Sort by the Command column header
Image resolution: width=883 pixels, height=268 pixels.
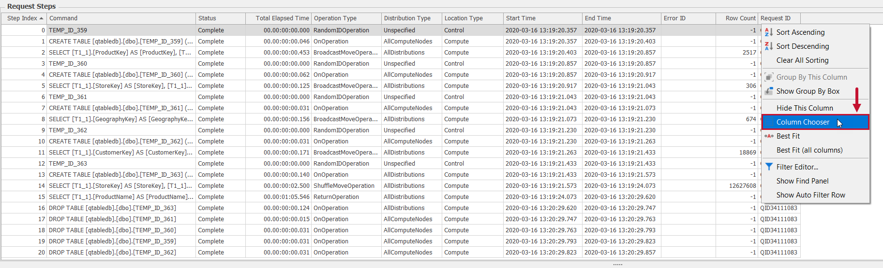click(x=121, y=18)
